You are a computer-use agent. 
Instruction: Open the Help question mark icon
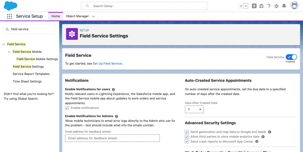point(269,6)
